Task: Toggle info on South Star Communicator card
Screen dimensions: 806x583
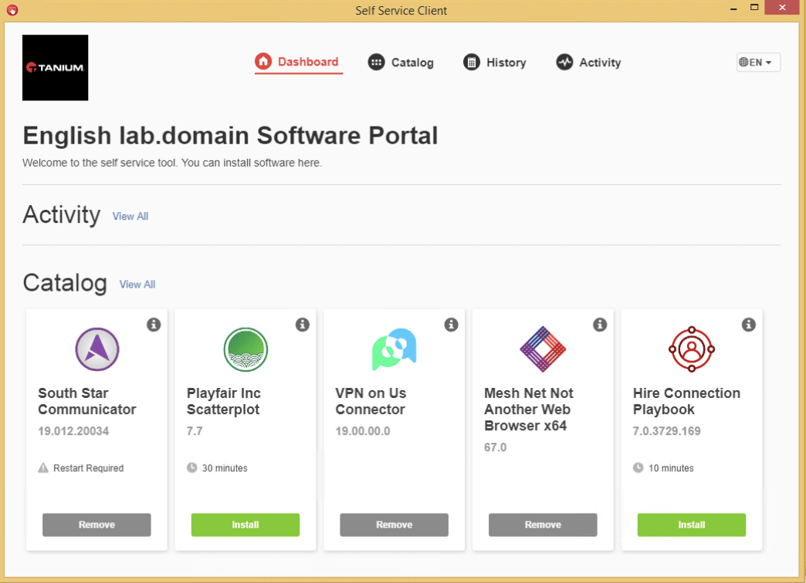Action: 153,325
